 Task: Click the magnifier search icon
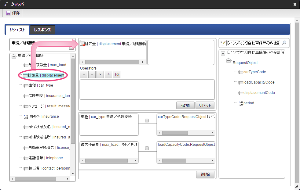click(284, 43)
